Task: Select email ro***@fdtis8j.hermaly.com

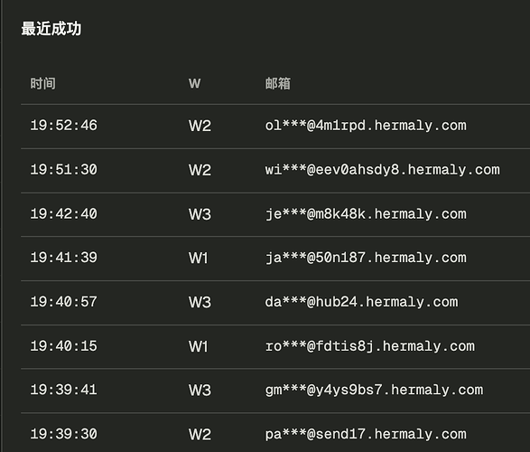Action: [370, 346]
